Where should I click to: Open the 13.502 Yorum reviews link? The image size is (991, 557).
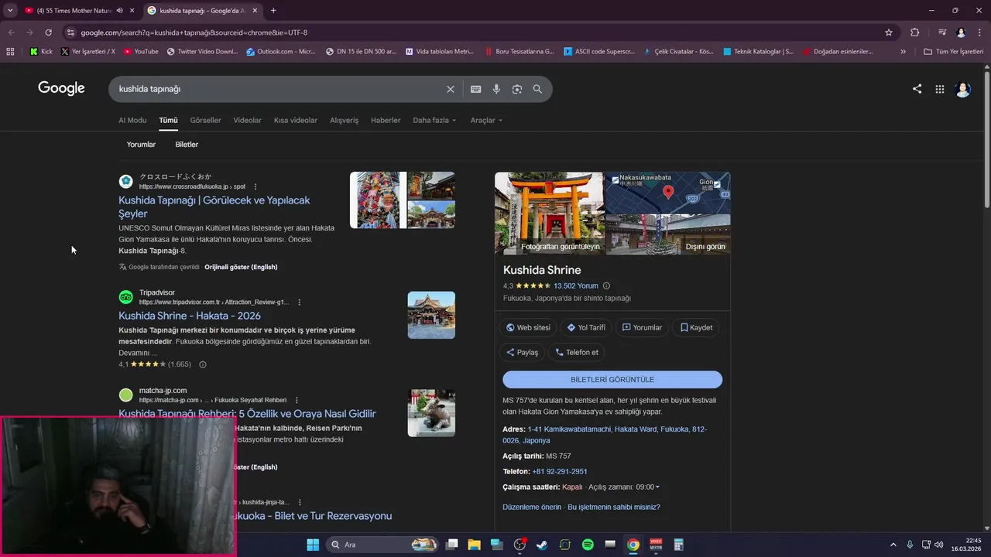(x=576, y=285)
